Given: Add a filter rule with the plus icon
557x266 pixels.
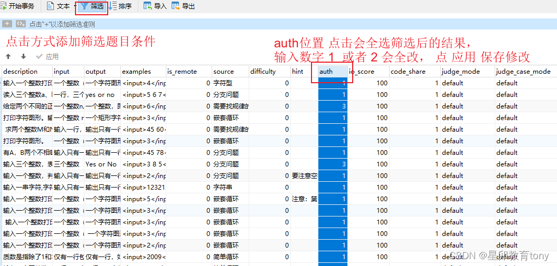Looking at the screenshot, I should pyautogui.click(x=7, y=24).
